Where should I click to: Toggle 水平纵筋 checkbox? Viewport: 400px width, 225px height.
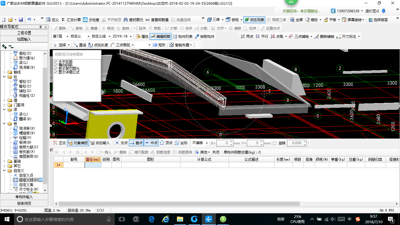(x=56, y=62)
